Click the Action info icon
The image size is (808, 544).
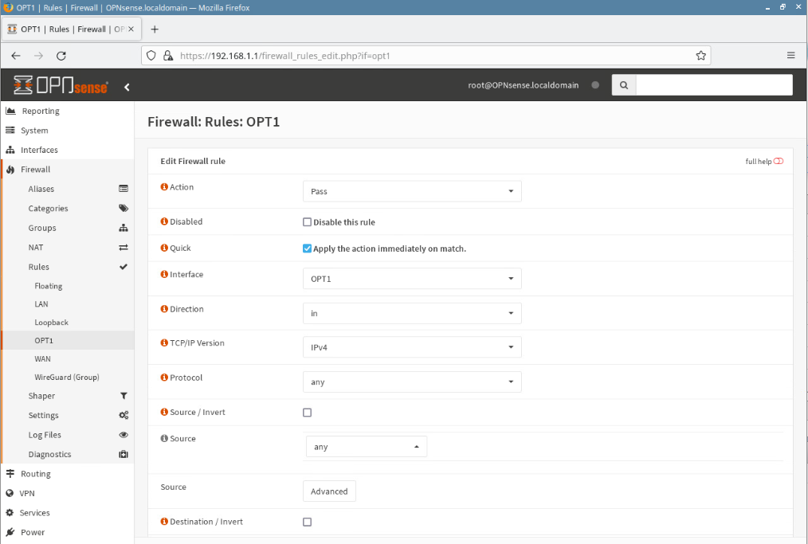[164, 187]
